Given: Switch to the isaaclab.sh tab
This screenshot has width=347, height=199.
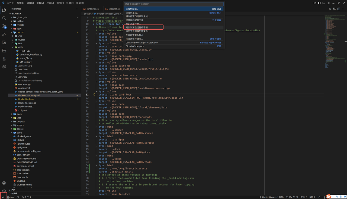Looking at the screenshot, I should click(x=113, y=9).
